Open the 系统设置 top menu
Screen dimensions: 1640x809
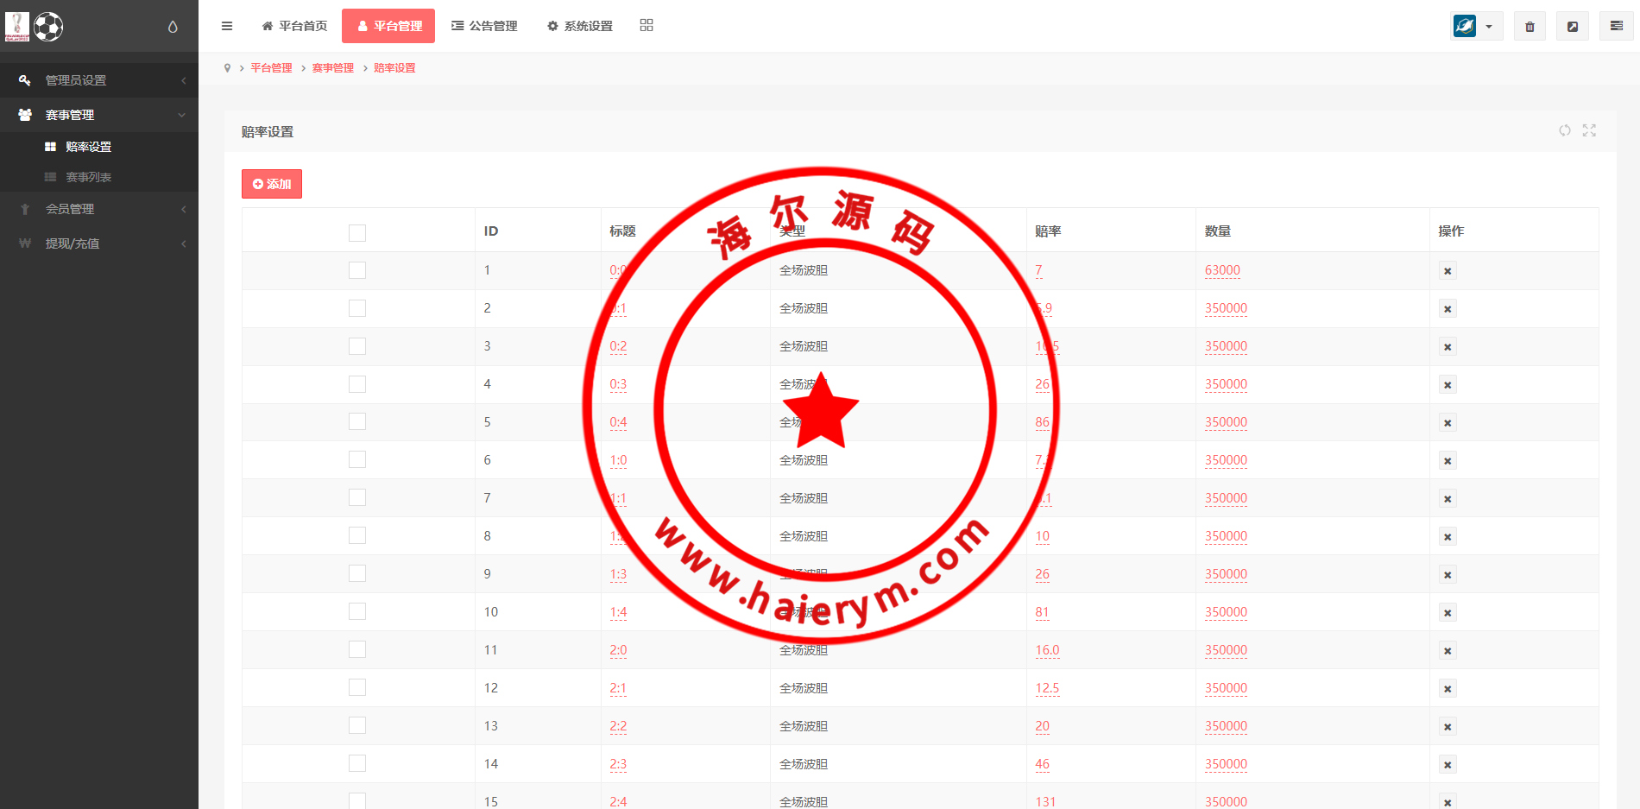[x=580, y=26]
